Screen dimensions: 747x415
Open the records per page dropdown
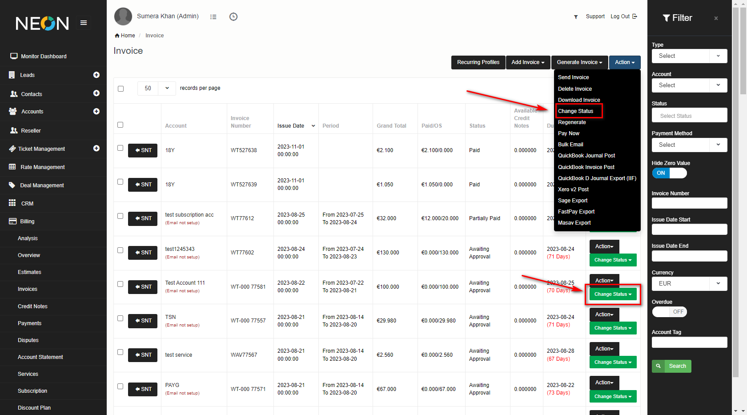click(157, 88)
